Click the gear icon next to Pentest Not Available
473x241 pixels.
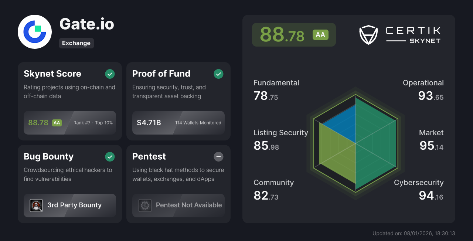click(145, 206)
